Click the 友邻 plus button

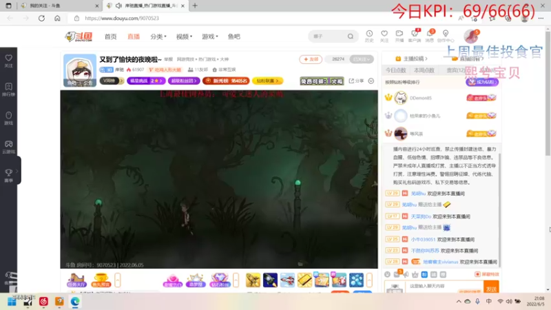pos(311,59)
